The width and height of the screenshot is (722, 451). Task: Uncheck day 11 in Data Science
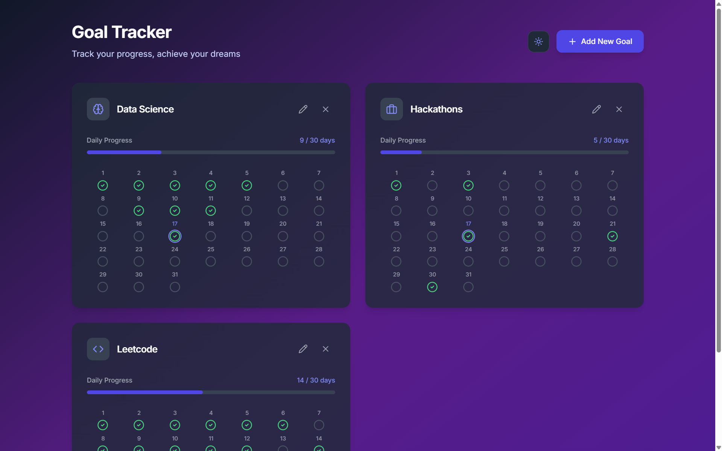(211, 211)
